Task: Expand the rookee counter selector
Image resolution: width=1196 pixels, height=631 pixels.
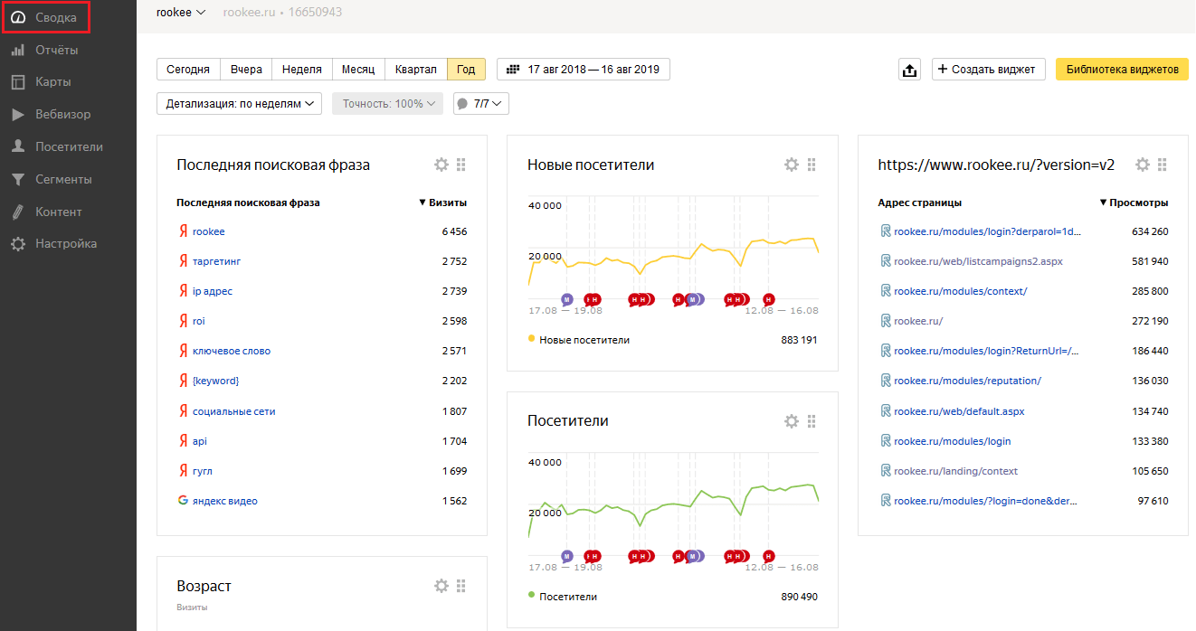Action: pos(181,13)
